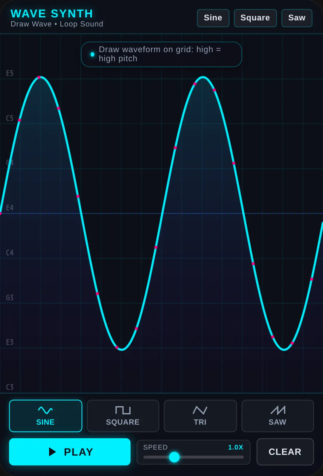The image size is (323, 476).
Task: Click the 1.0X speed value
Action: (x=235, y=447)
